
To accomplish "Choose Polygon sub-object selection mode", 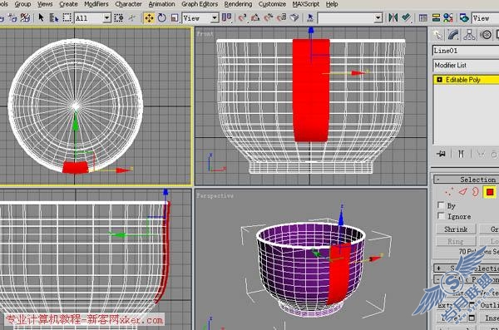I will pyautogui.click(x=490, y=192).
